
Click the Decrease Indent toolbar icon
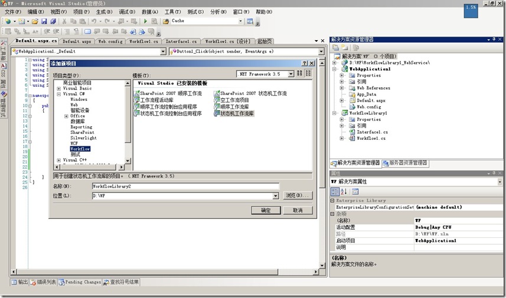[47, 31]
